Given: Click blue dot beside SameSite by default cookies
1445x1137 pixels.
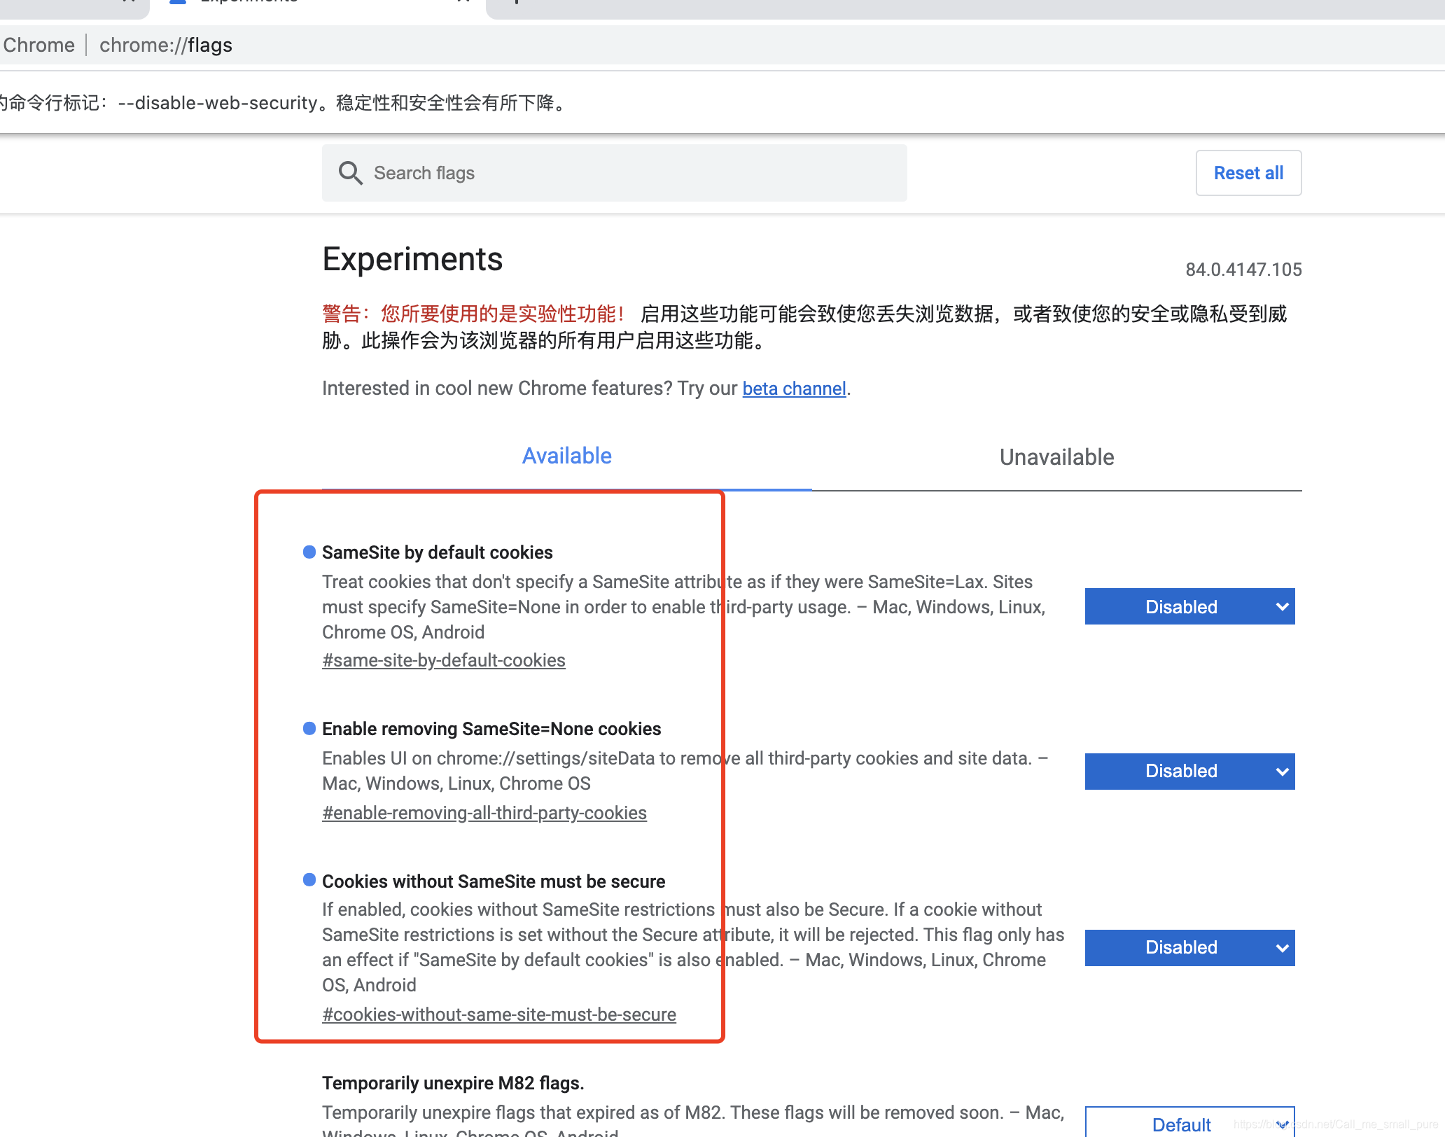Looking at the screenshot, I should (x=309, y=552).
